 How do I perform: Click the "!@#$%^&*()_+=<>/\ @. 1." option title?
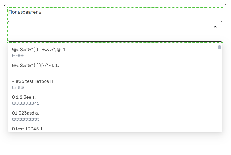tap(39, 49)
